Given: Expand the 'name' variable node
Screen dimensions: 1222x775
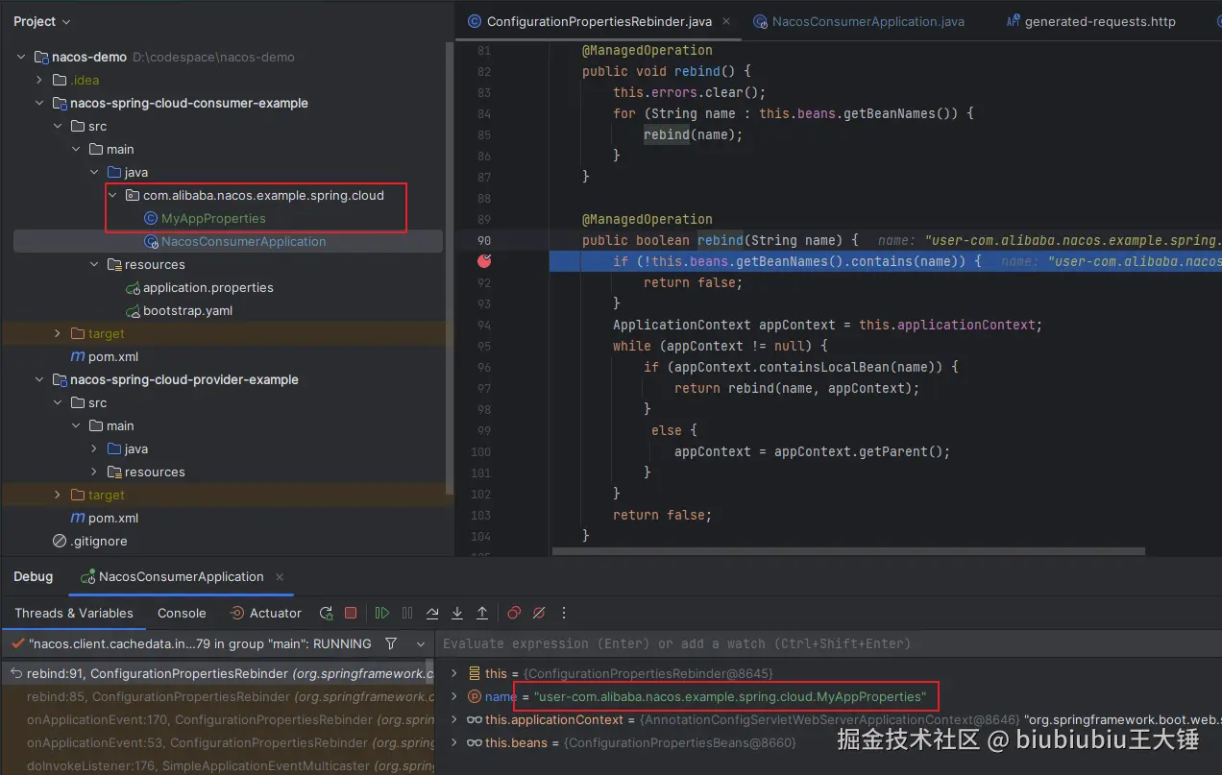Looking at the screenshot, I should 455,696.
